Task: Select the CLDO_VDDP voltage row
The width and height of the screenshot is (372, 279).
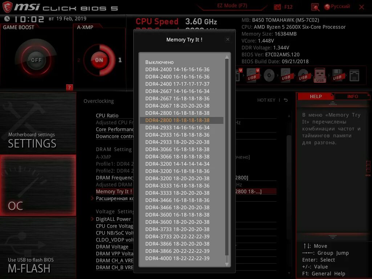Action: click(x=114, y=240)
